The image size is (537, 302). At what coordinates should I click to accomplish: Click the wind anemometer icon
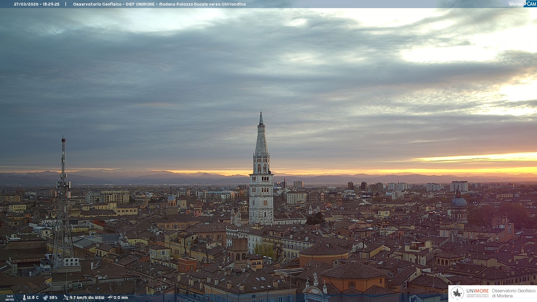[x=66, y=298]
